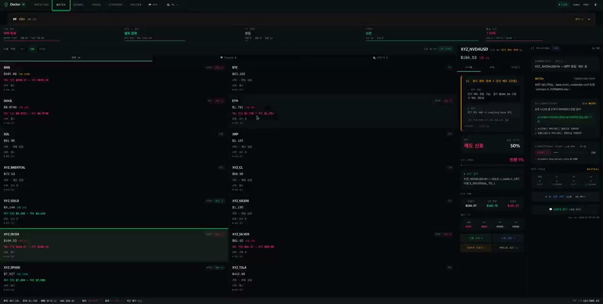Viewport: 603px width, 304px height.
Task: Select the XYZ_CL asset card
Action: coord(342,178)
